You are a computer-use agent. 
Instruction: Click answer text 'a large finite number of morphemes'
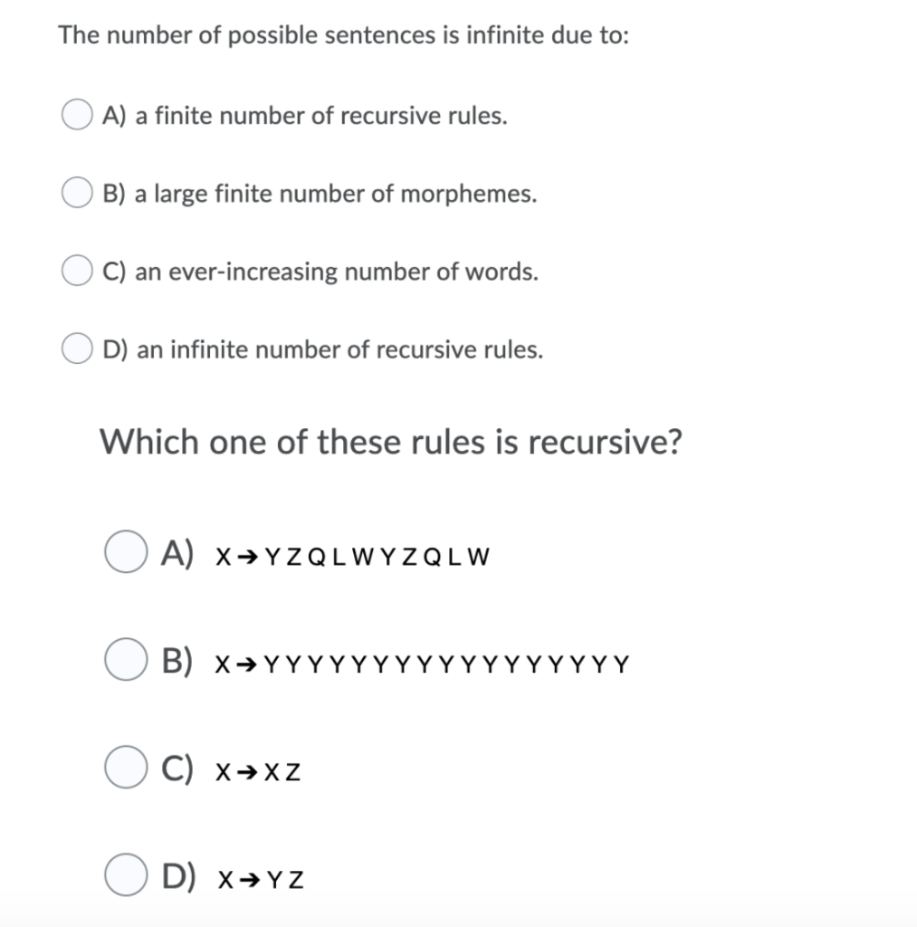click(320, 193)
